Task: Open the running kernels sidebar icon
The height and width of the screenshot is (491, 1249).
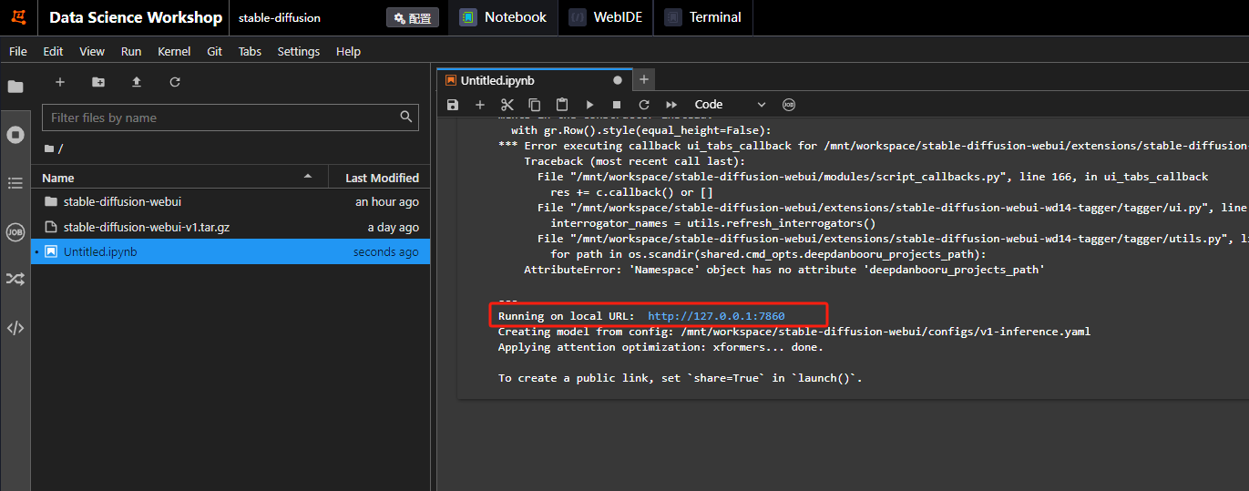Action: tap(15, 135)
